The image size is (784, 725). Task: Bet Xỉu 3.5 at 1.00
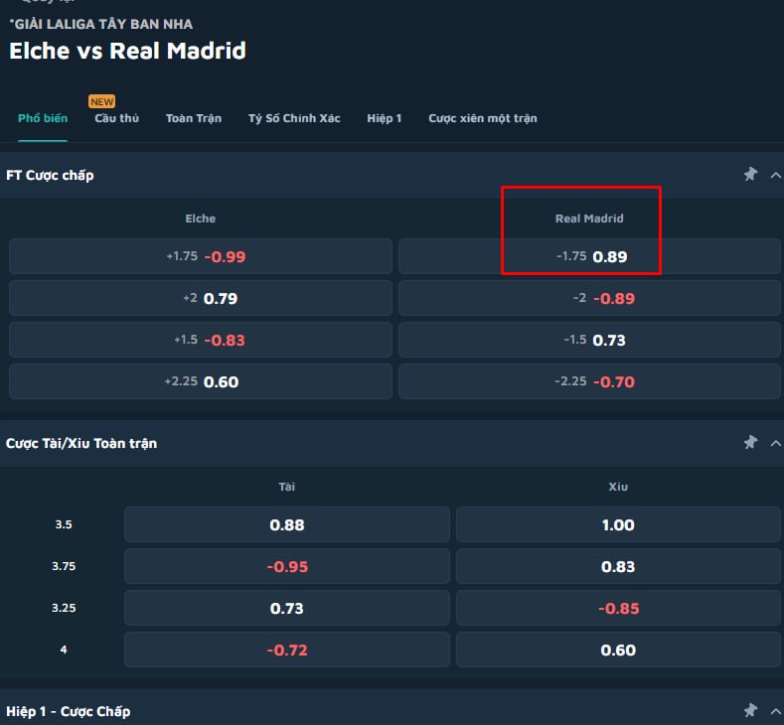618,524
